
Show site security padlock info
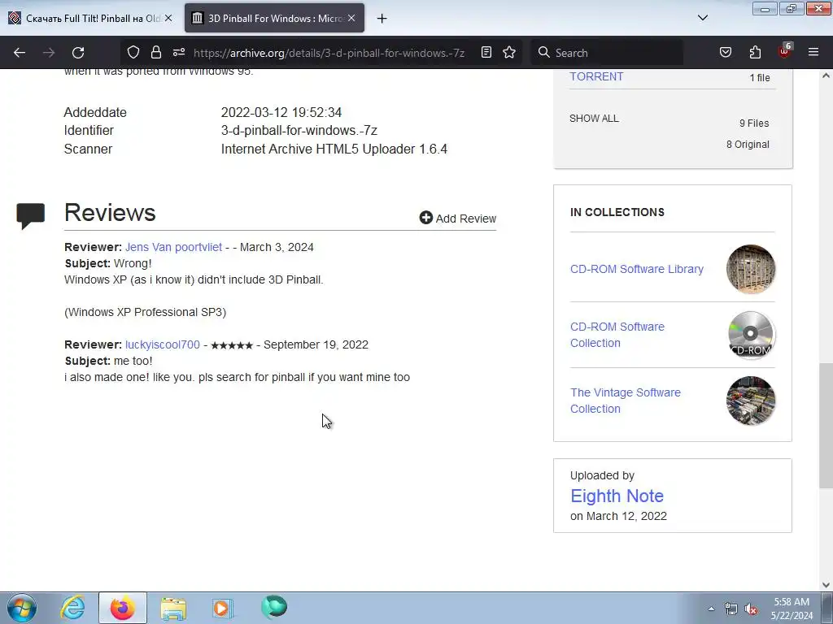pos(155,53)
